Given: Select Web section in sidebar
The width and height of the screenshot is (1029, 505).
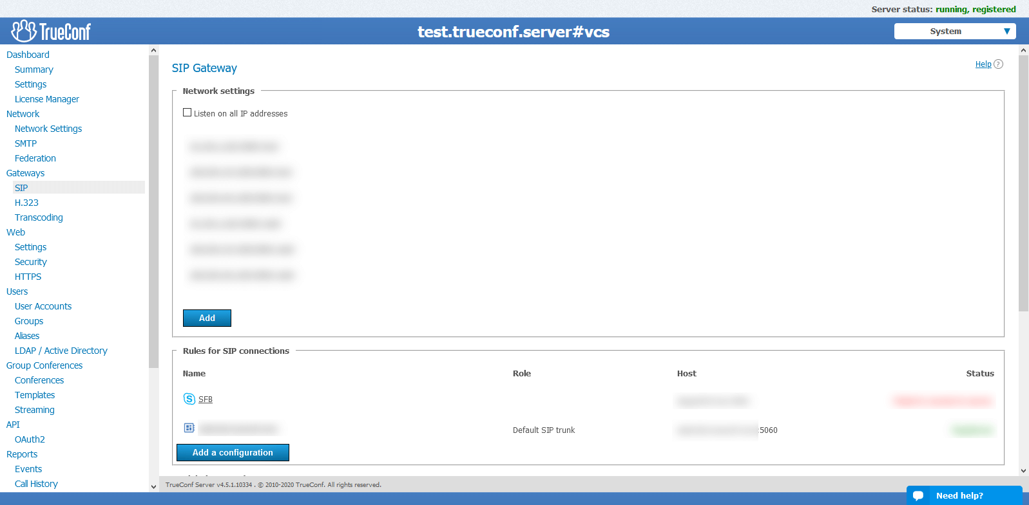Looking at the screenshot, I should (x=16, y=232).
